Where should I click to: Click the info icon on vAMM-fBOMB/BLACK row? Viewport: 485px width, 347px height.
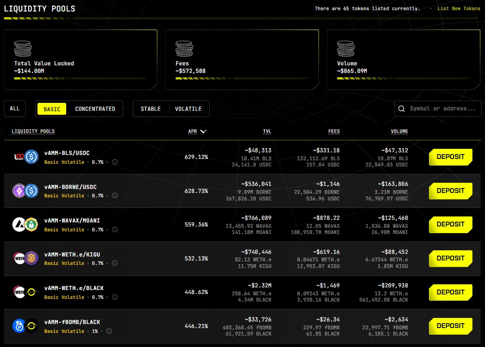(x=109, y=331)
